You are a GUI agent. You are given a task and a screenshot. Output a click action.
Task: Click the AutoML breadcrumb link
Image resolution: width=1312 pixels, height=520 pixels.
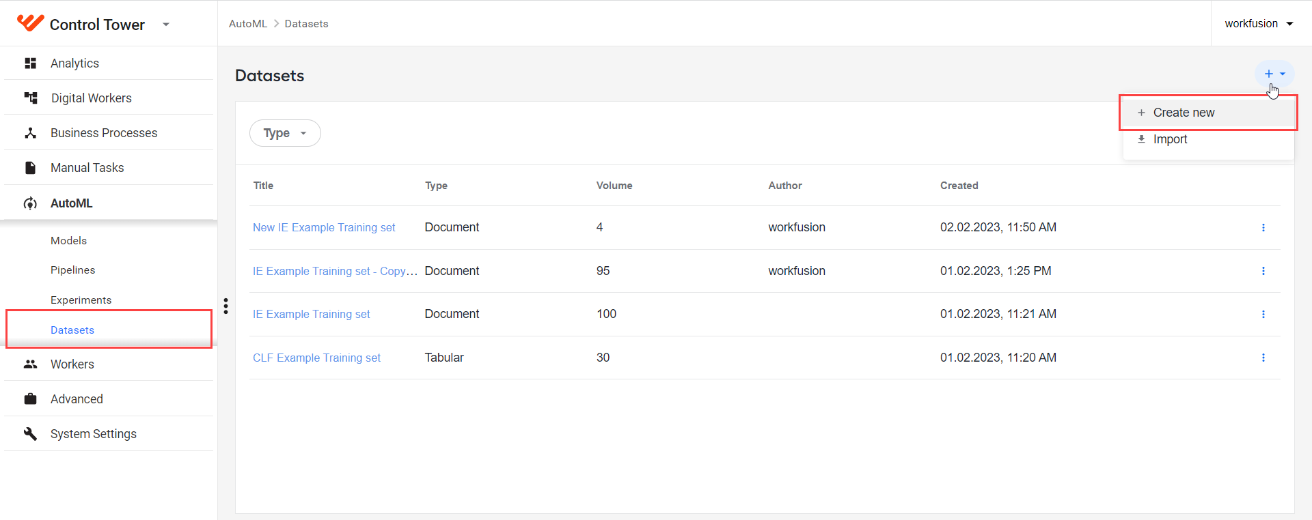[248, 24]
